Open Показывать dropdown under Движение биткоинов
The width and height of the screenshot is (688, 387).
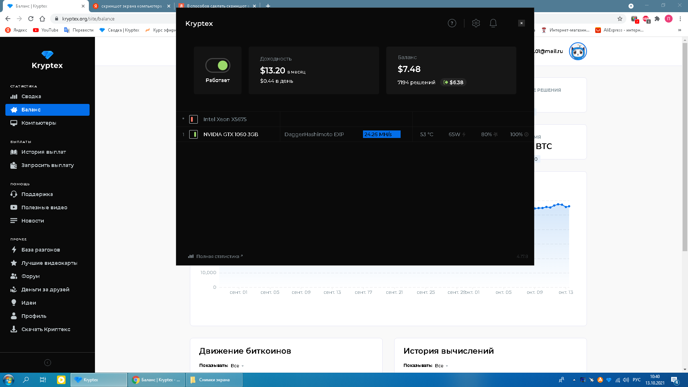coord(237,366)
